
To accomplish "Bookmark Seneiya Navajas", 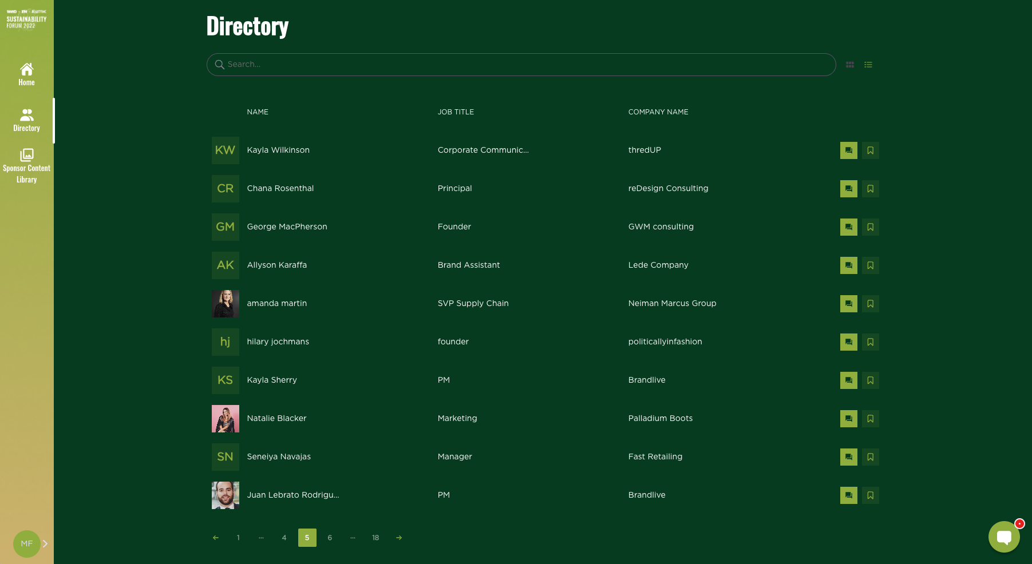I will (870, 457).
